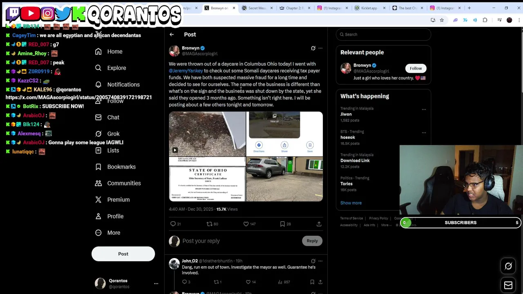Open the map screenshot image with Directions
This screenshot has height=294, width=523.
(284, 134)
